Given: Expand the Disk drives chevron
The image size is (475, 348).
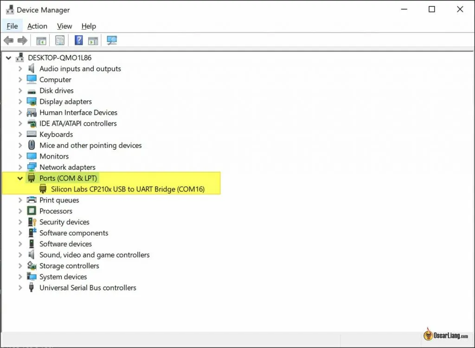Looking at the screenshot, I should click(20, 90).
